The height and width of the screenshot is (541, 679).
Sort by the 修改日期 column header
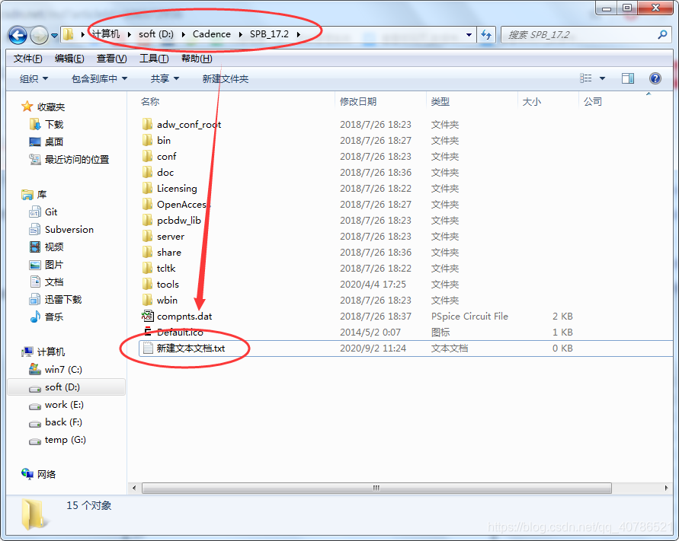[358, 102]
